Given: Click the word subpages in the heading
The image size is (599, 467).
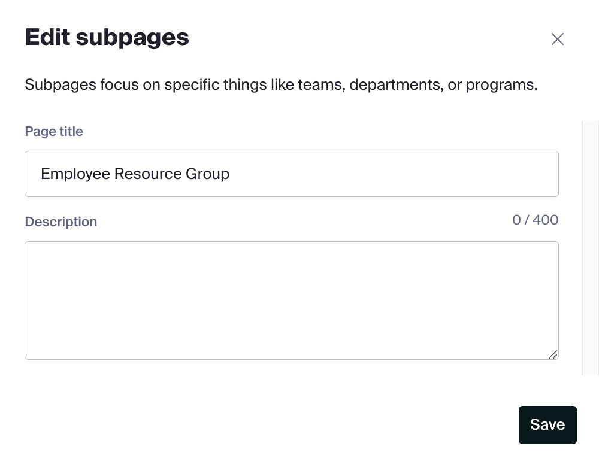Looking at the screenshot, I should click(132, 38).
